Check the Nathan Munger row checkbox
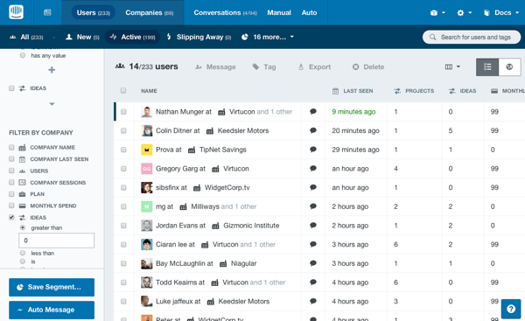 coord(123,112)
